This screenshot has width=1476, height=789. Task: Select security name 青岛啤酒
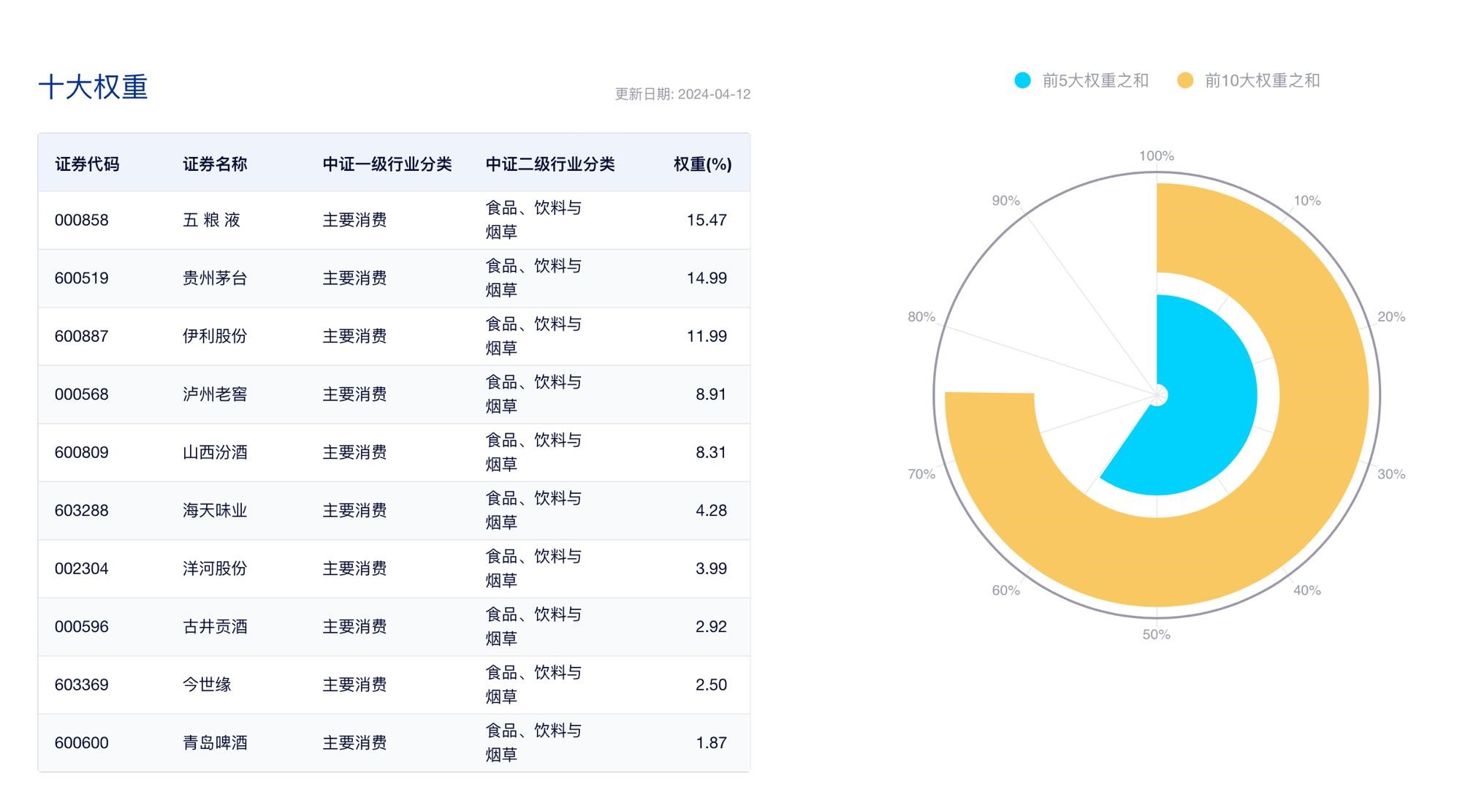pos(215,742)
